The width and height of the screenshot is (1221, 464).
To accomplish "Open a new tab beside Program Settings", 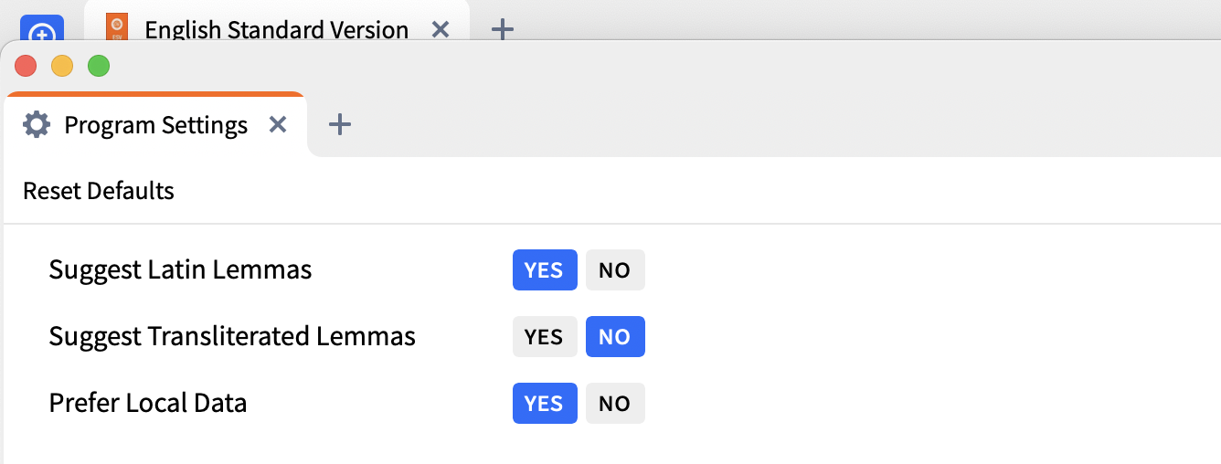I will (x=340, y=124).
